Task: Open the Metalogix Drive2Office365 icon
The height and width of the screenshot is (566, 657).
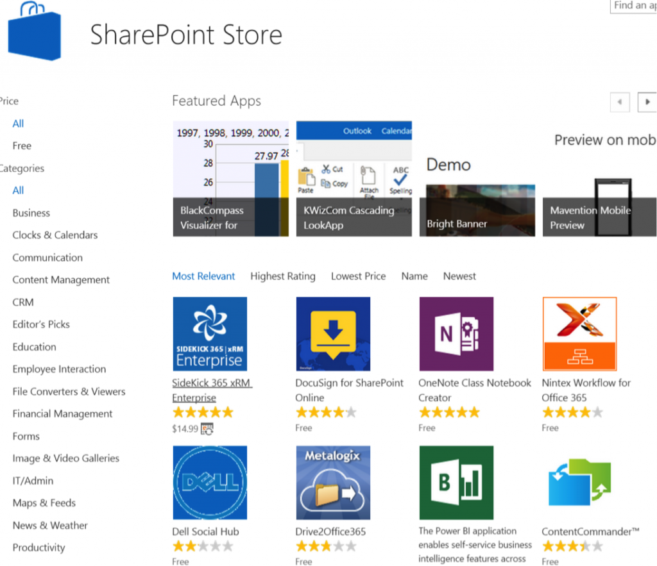Action: click(x=333, y=483)
